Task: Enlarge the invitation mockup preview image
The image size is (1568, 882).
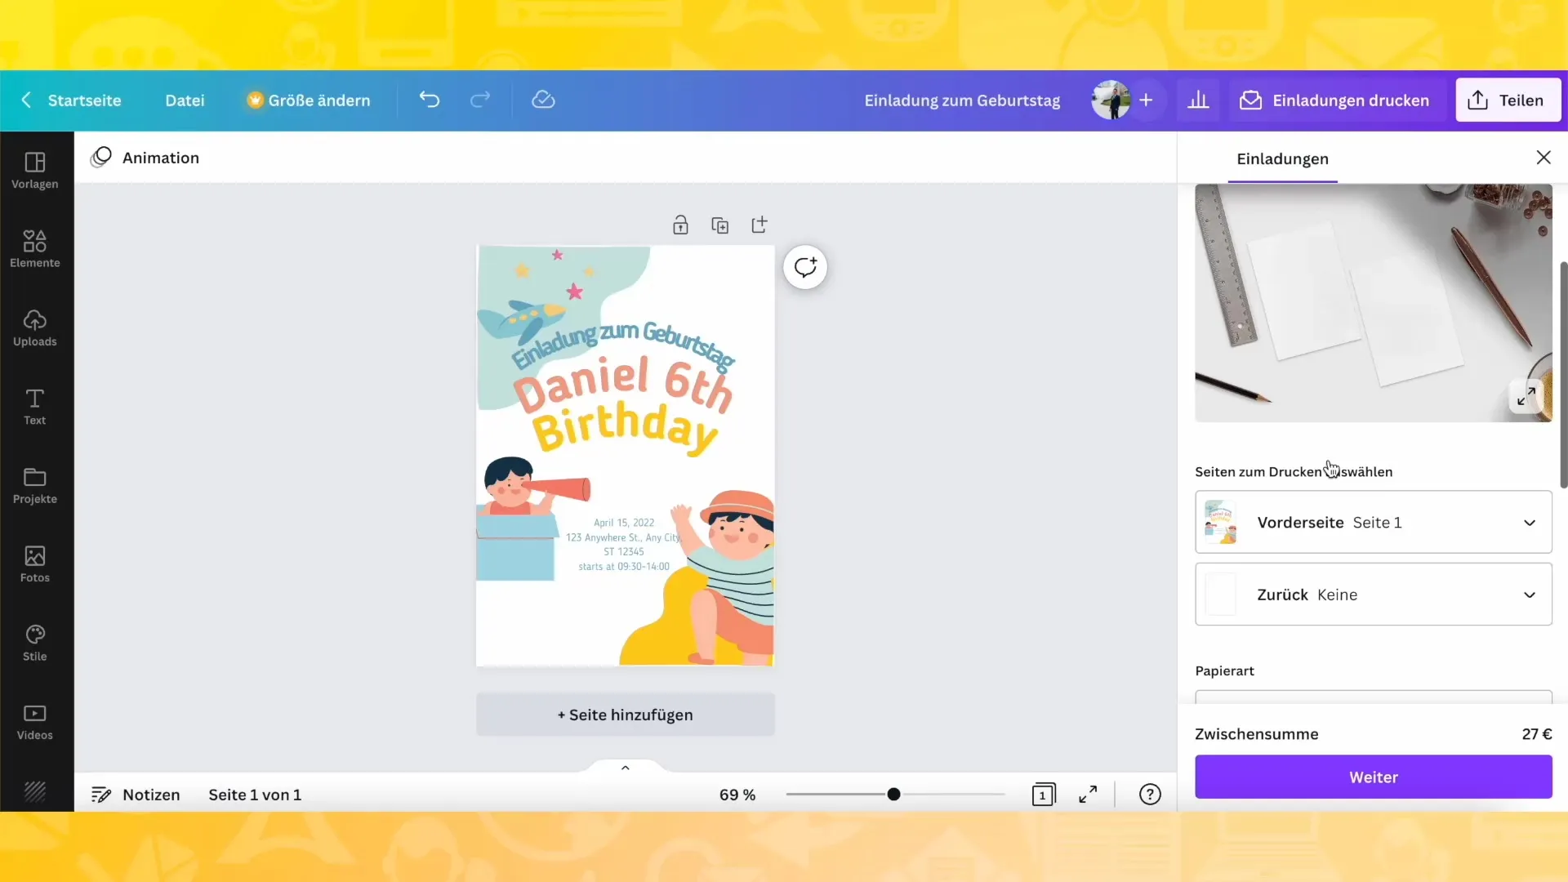Action: click(x=1526, y=397)
